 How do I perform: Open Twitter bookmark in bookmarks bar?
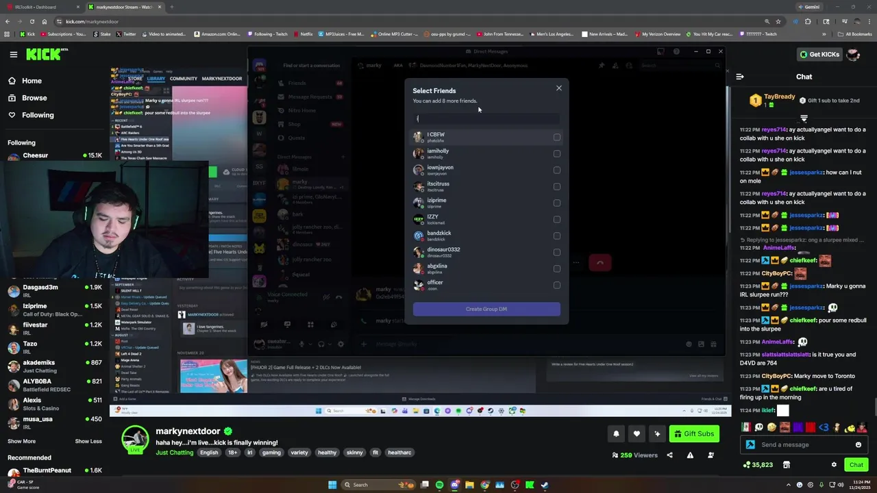click(126, 34)
